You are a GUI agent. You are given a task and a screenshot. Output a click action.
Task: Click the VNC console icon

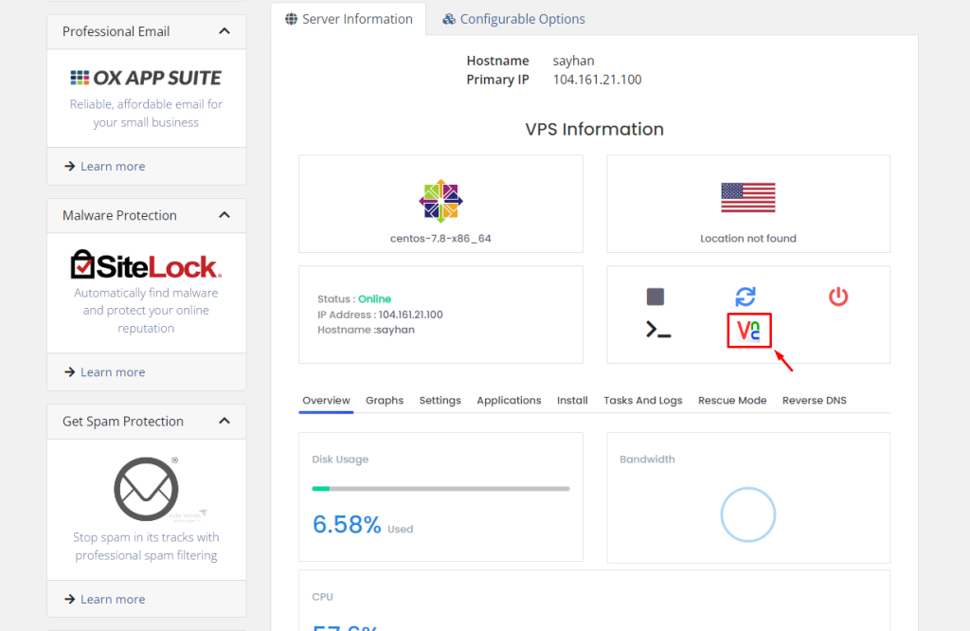coord(749,331)
